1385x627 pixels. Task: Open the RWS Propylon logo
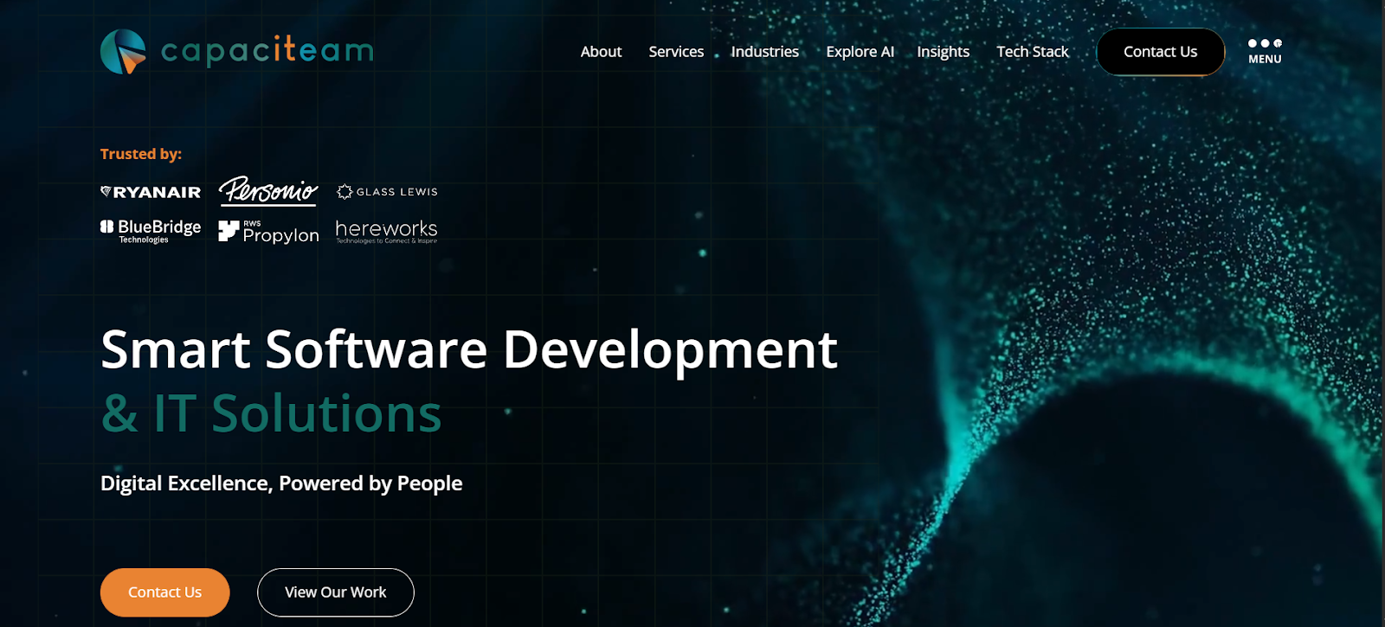(268, 232)
